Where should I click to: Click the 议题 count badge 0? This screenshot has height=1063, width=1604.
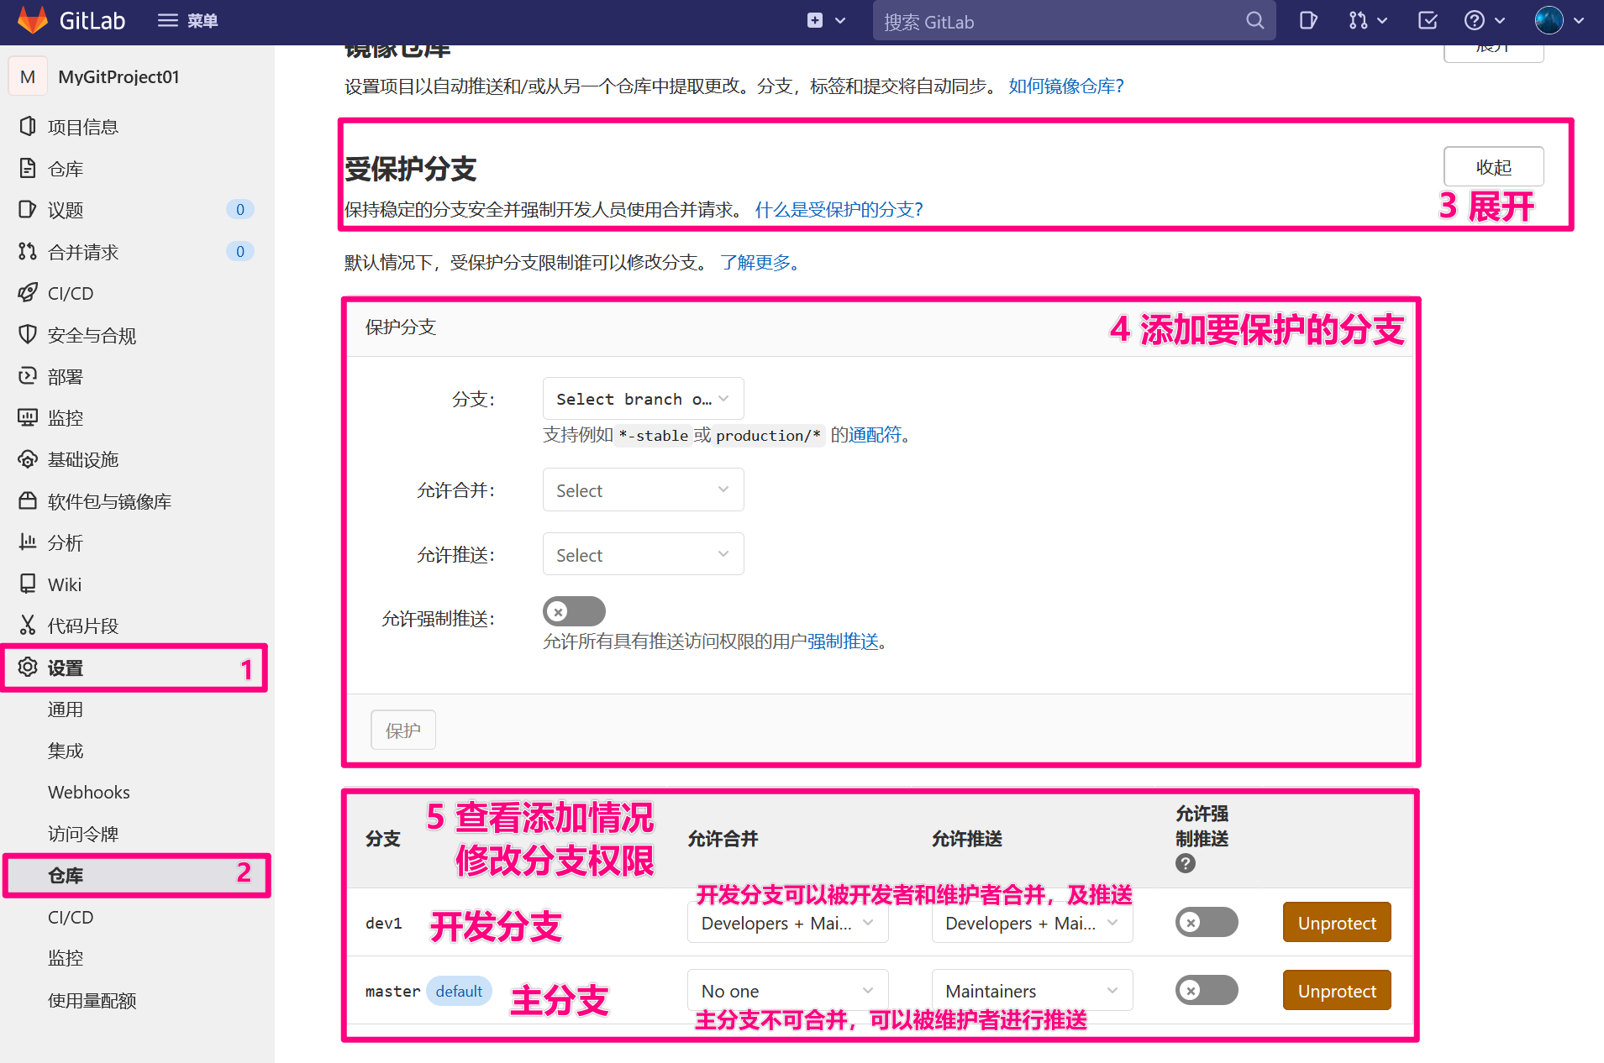pyautogui.click(x=239, y=209)
